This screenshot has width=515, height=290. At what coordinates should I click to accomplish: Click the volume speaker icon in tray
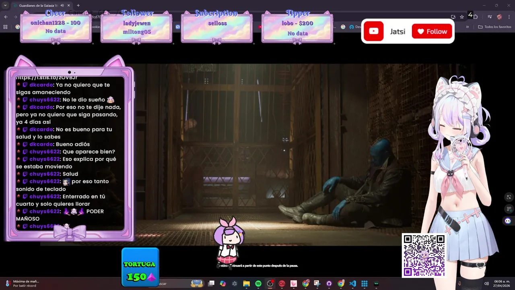click(486, 284)
